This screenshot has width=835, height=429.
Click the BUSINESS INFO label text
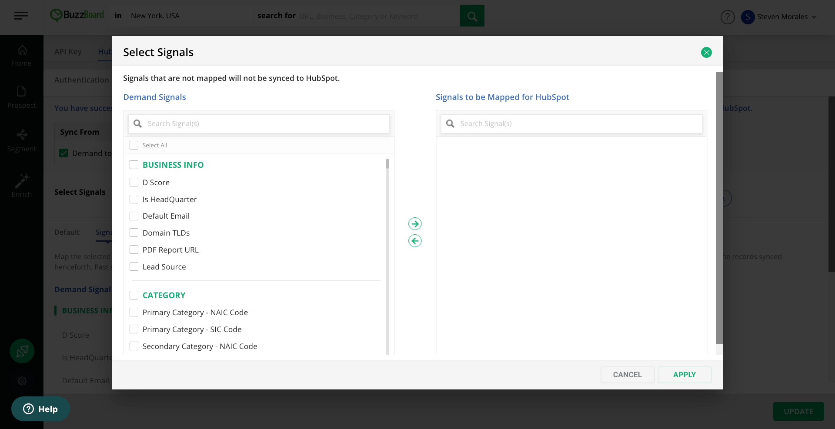click(173, 165)
